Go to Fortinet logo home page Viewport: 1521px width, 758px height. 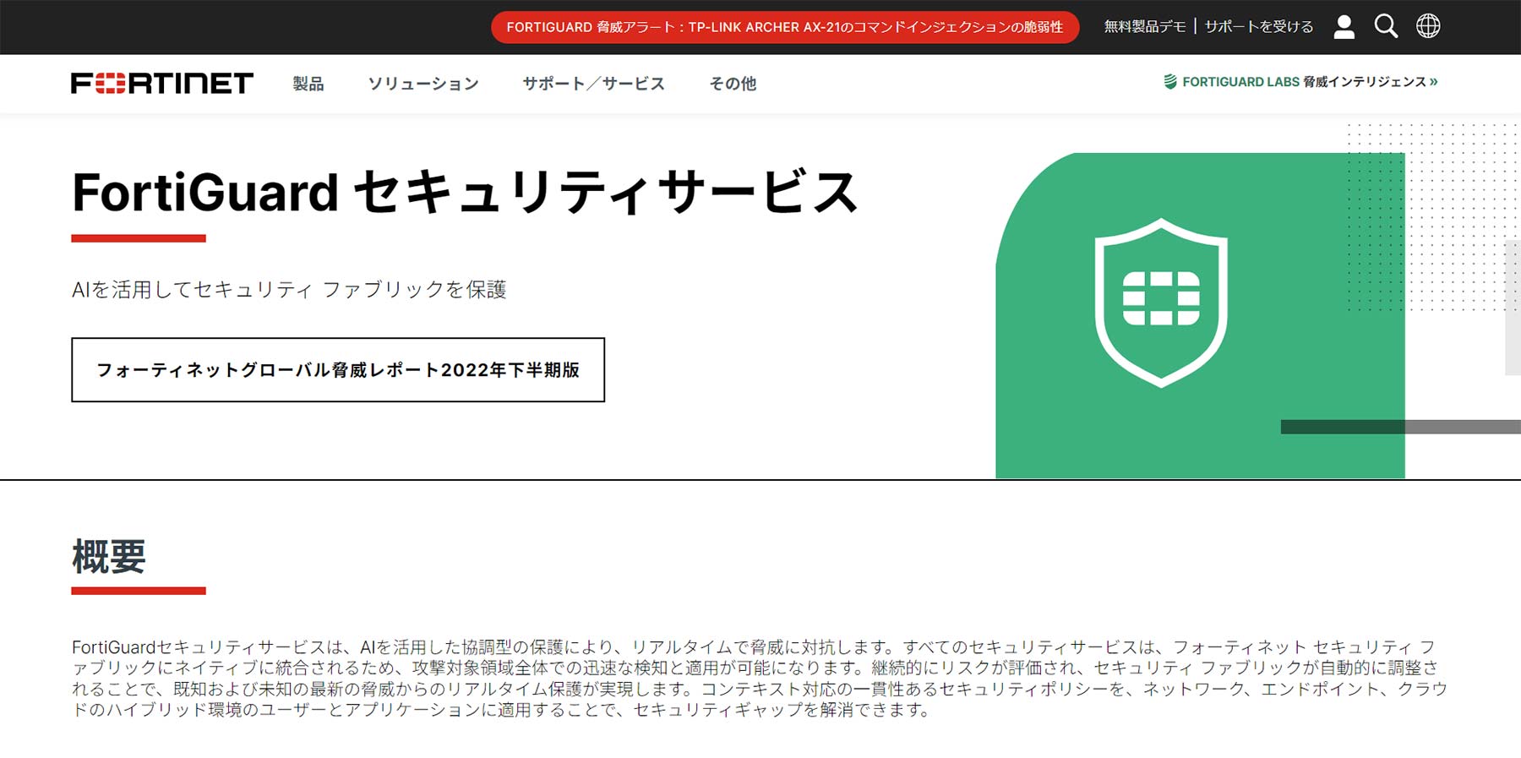[162, 83]
